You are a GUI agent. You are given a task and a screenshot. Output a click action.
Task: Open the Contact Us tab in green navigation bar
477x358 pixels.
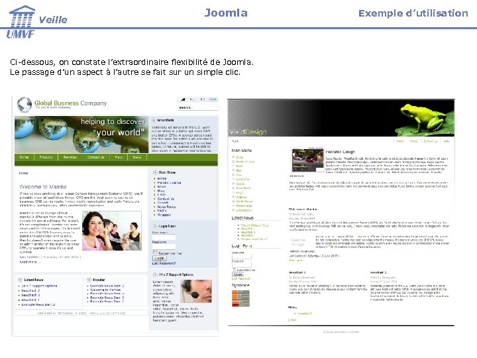(96, 157)
